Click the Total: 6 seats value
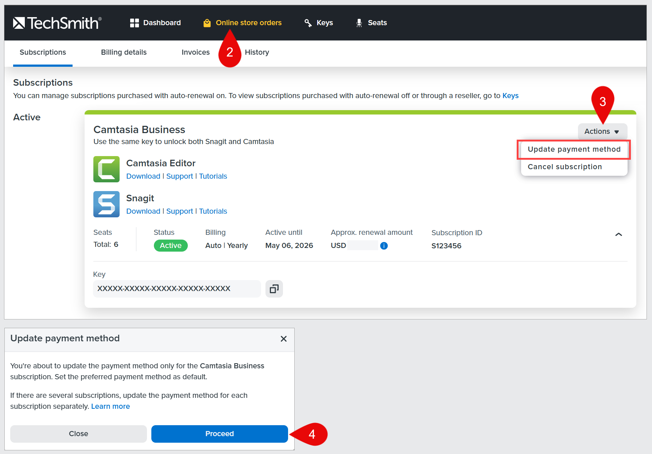 [106, 245]
